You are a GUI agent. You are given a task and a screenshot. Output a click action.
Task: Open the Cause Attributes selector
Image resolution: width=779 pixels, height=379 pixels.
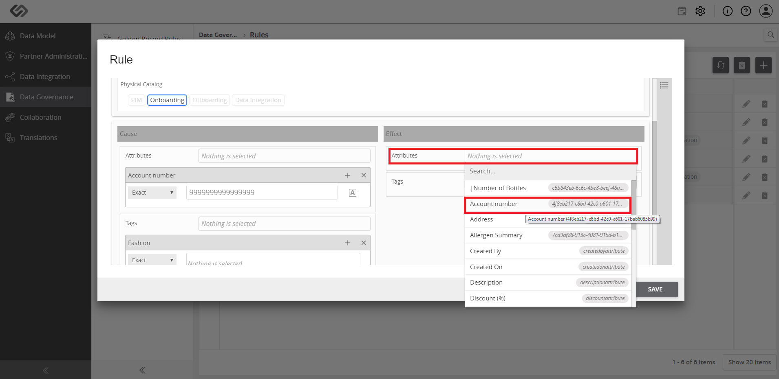(284, 156)
